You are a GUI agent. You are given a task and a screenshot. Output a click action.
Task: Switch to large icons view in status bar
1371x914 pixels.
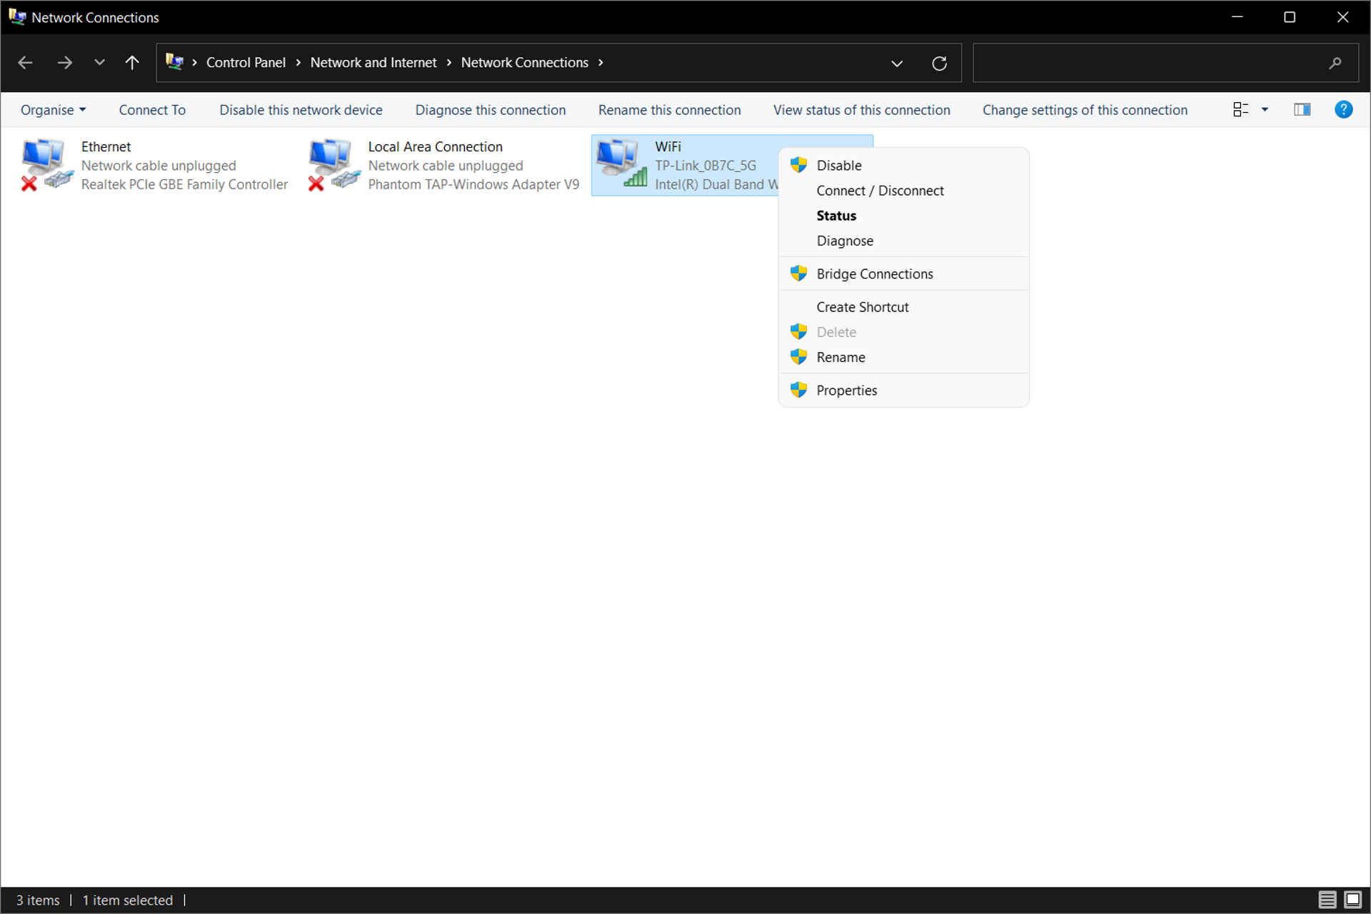(x=1352, y=900)
